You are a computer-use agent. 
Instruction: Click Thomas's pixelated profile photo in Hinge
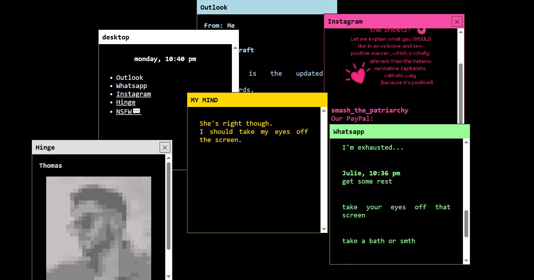click(99, 228)
